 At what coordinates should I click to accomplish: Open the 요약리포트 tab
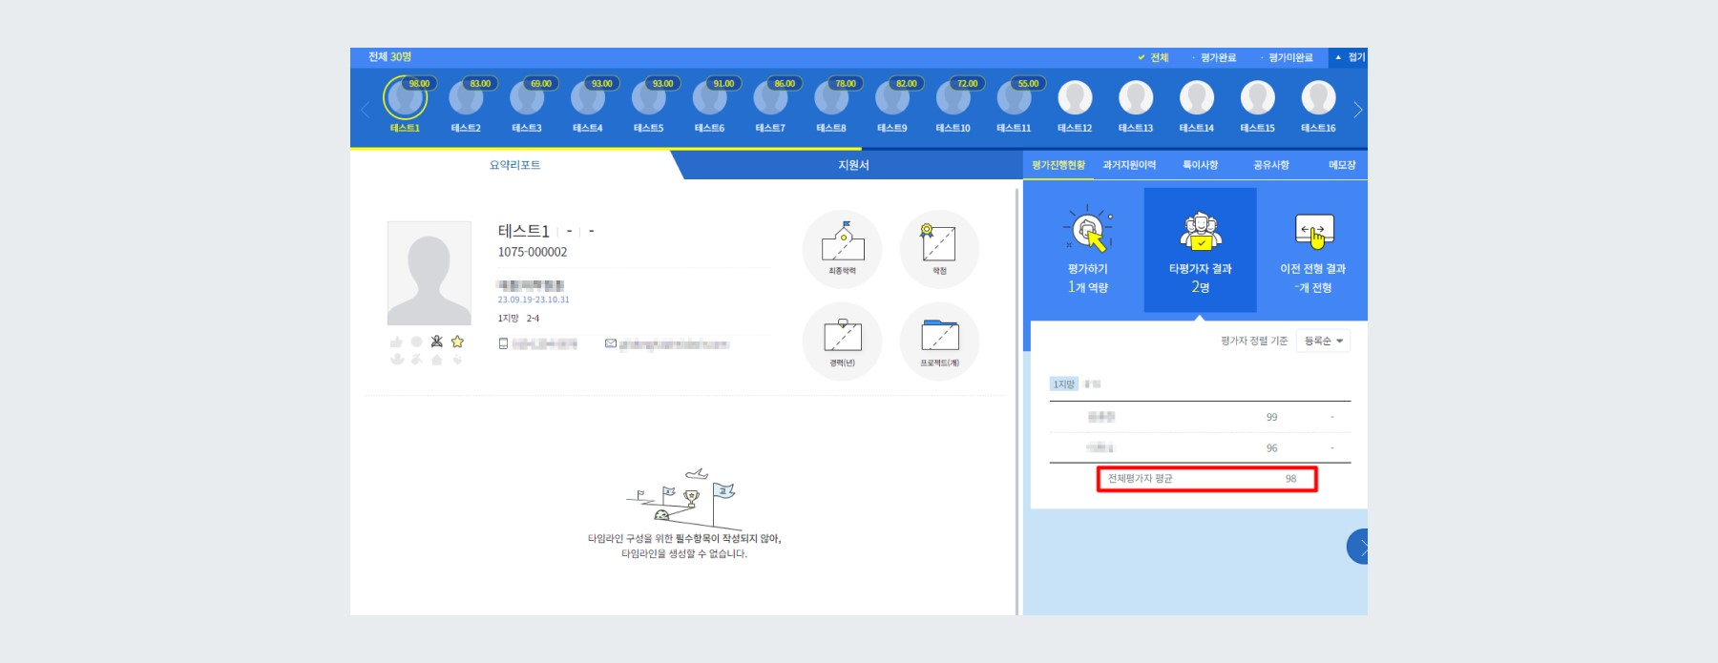515,165
